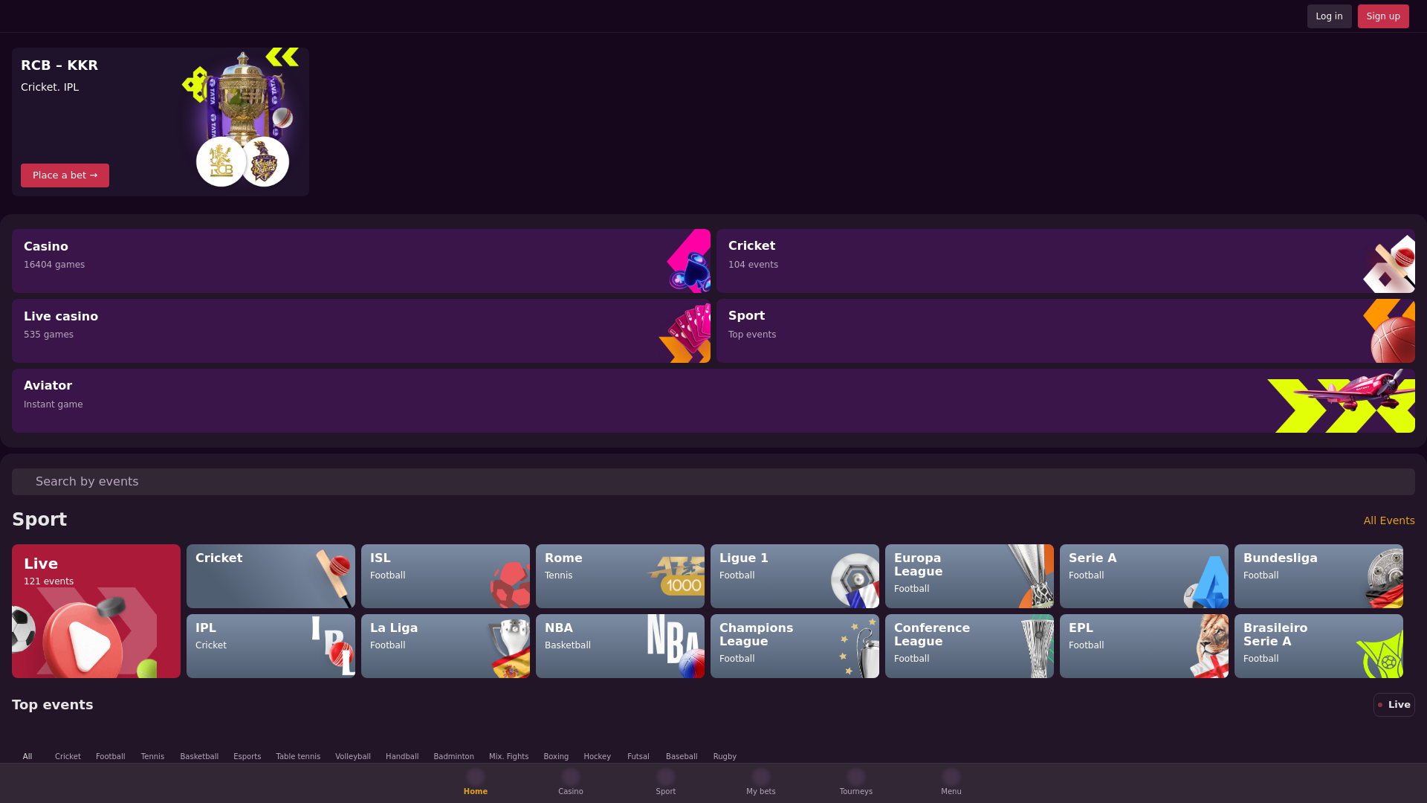Image resolution: width=1427 pixels, height=803 pixels.
Task: Select the Table tennis filter tab
Action: 298,757
